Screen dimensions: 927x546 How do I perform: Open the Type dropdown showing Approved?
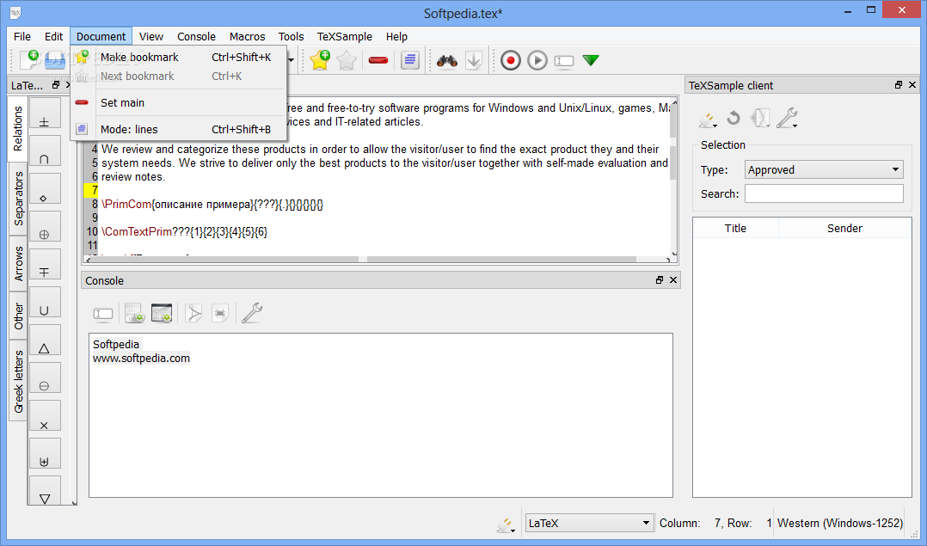pos(824,169)
